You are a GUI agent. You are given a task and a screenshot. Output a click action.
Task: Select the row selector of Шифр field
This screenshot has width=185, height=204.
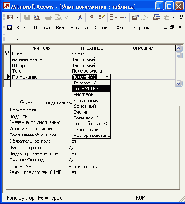tap(7, 66)
